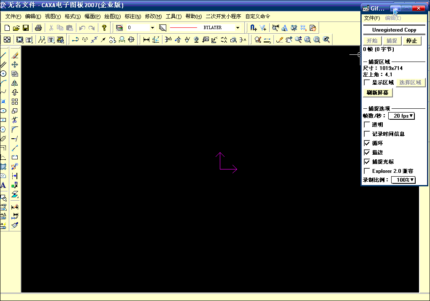The height and width of the screenshot is (301, 430).
Task: Open the 二次开发小程序 menu
Action: tap(223, 16)
